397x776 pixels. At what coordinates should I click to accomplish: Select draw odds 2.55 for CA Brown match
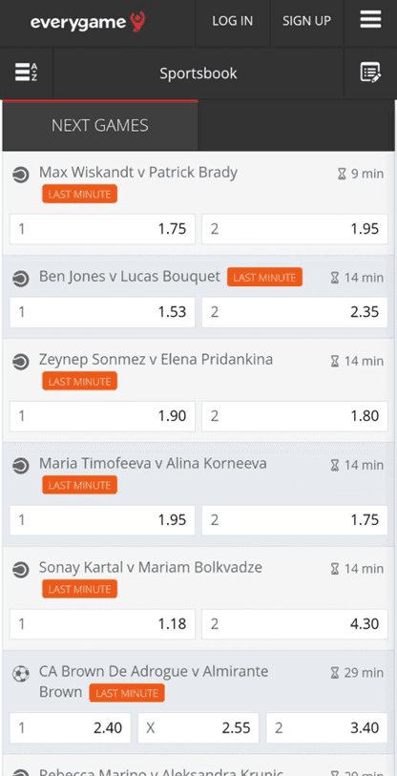[x=198, y=728]
